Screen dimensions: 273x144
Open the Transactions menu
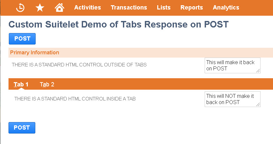click(129, 8)
